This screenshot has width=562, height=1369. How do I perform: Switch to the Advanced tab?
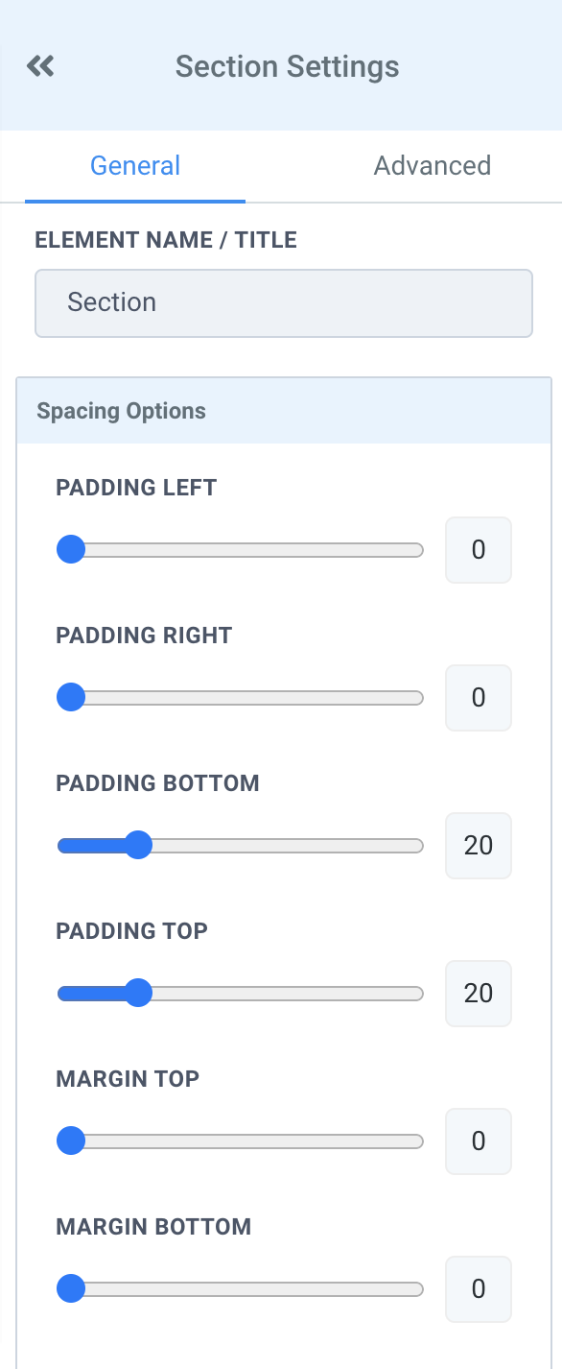(x=432, y=165)
